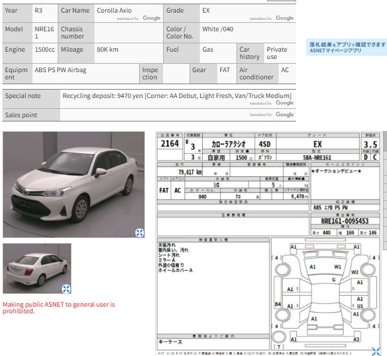This screenshot has height=356, width=387.
Task: Click the W2 mark on damage diagram
Action: tap(354, 272)
